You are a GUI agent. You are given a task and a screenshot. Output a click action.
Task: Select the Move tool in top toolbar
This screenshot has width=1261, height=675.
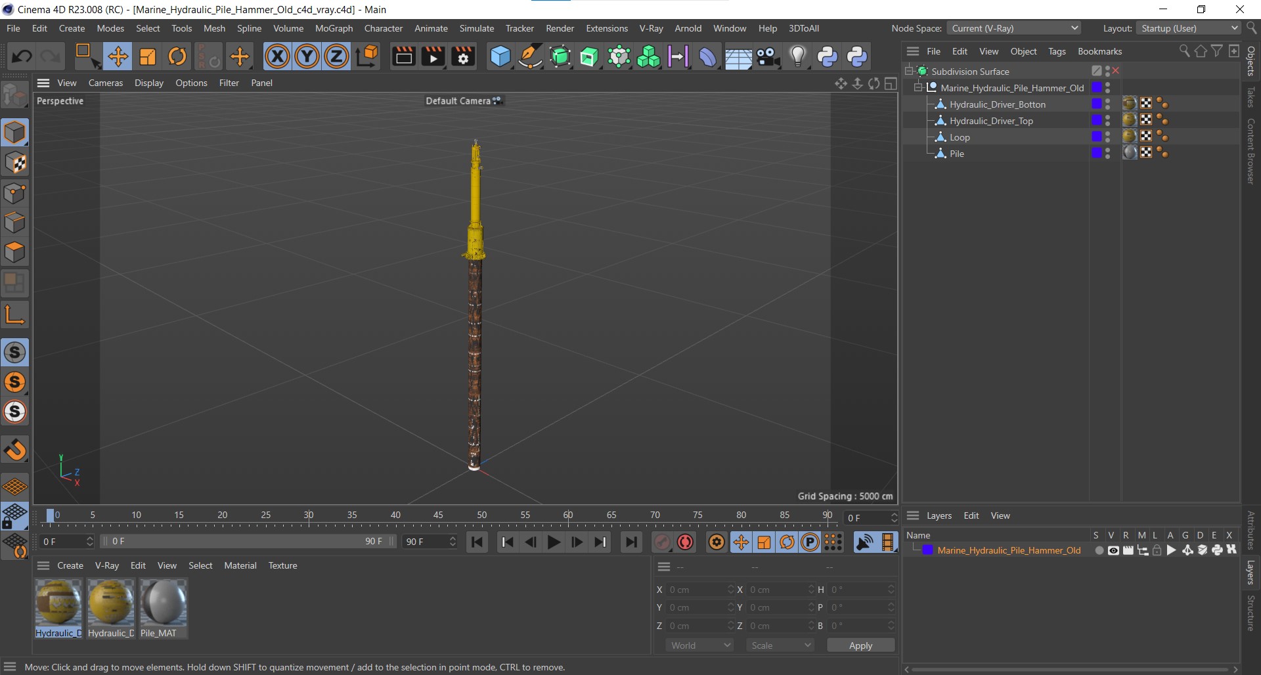click(118, 56)
